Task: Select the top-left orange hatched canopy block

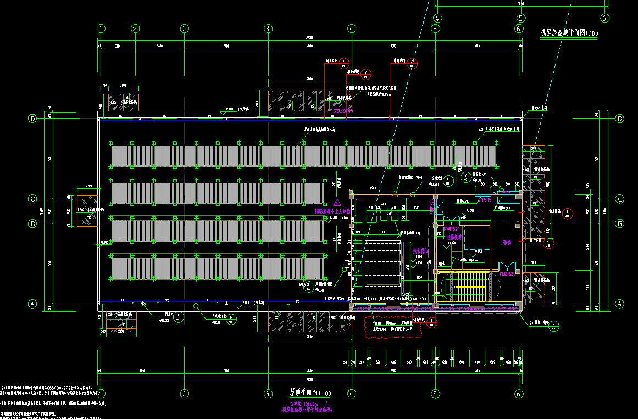Action: coord(123,102)
